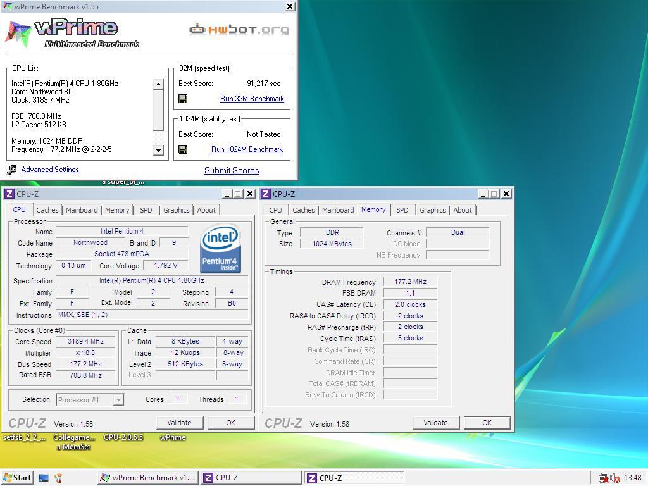Click the Rated FSB value 708.8 MHz
648x486 pixels.
[85, 375]
